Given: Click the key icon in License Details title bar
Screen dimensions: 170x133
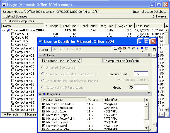Looking at the screenshot, I should pos(41,41).
